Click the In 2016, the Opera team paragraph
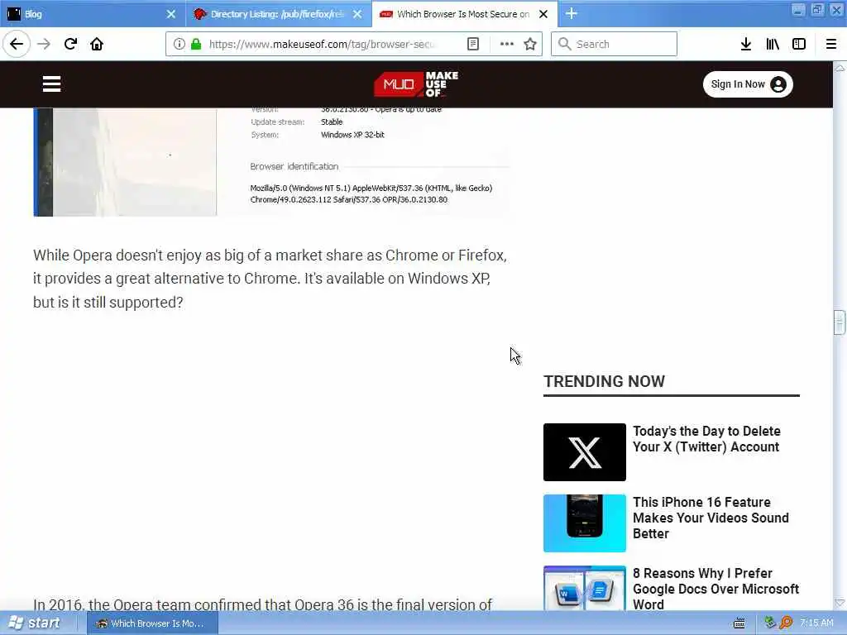Screen dimensions: 847x635 262,604
